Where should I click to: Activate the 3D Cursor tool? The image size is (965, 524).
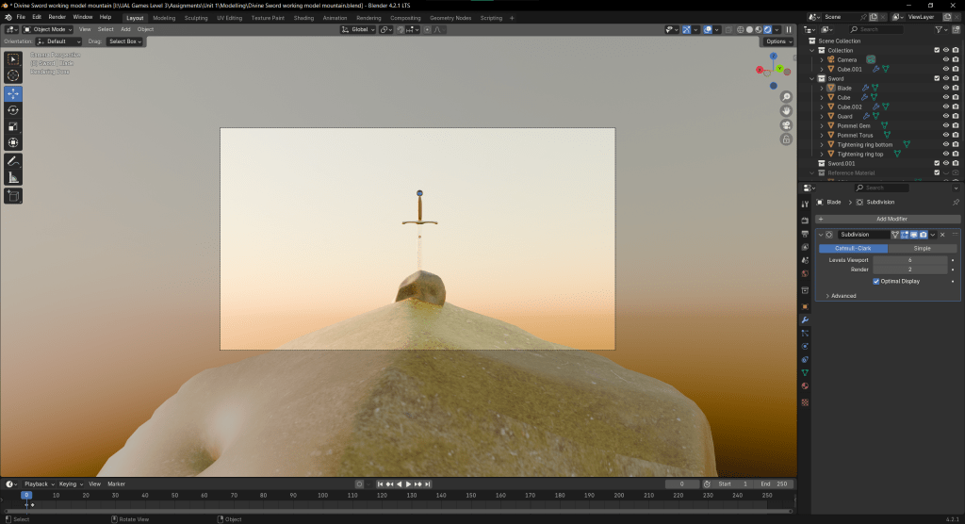point(13,75)
